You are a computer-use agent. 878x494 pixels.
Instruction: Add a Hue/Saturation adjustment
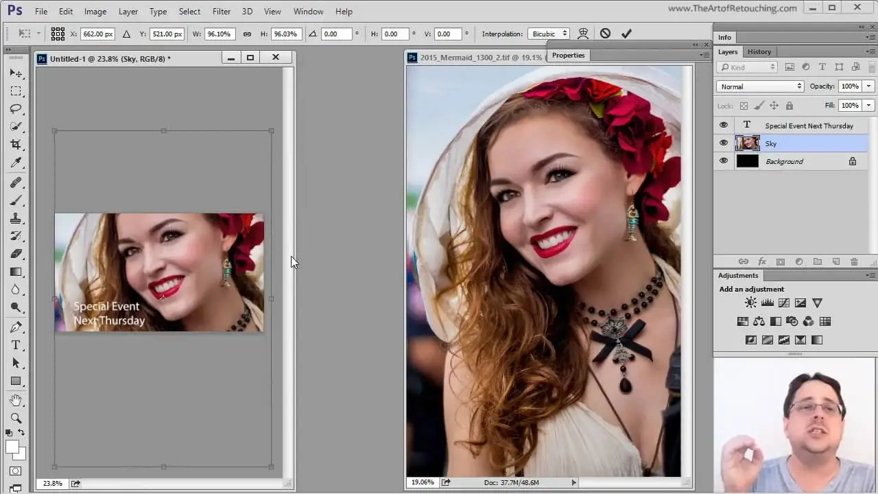(742, 321)
